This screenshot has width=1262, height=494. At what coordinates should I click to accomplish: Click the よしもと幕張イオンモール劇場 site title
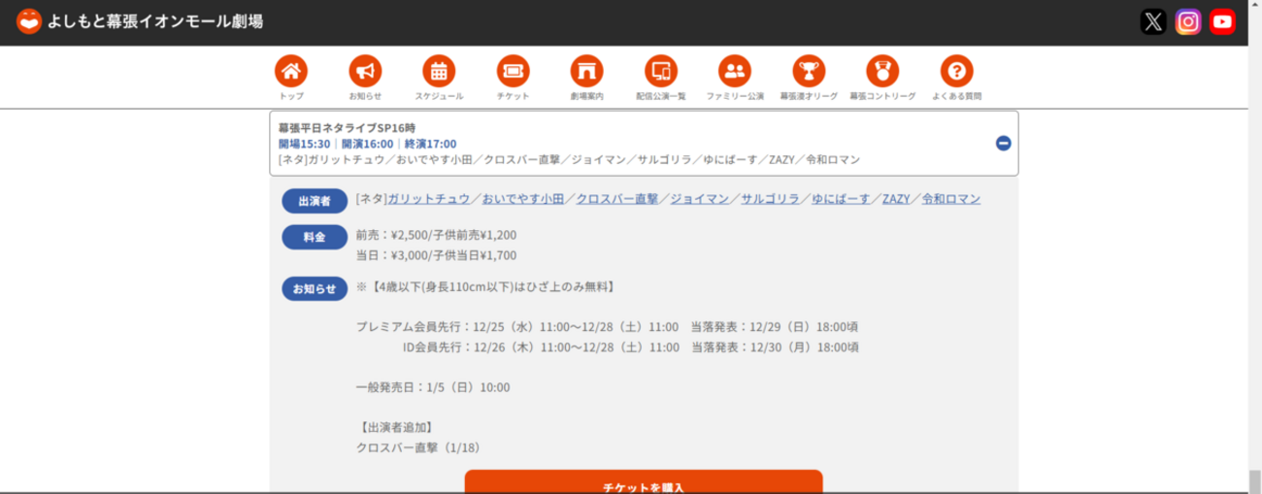pyautogui.click(x=155, y=21)
